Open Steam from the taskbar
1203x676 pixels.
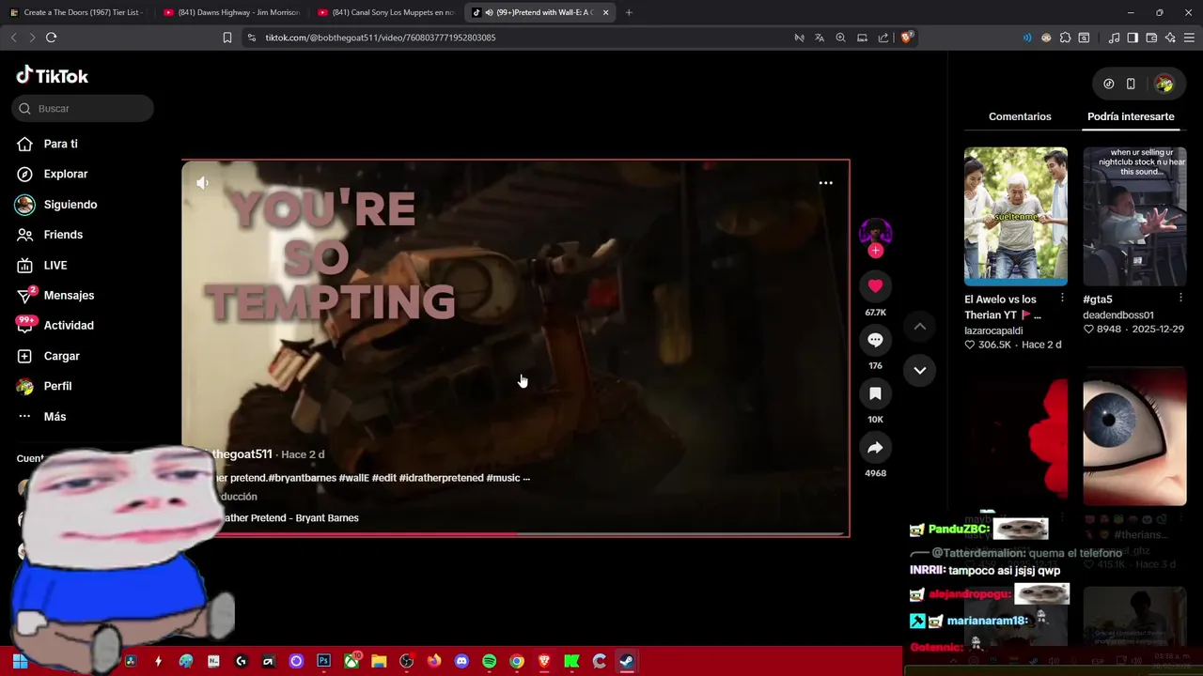pyautogui.click(x=626, y=661)
